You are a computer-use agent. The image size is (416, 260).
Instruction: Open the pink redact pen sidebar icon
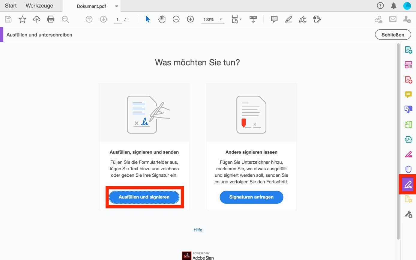pyautogui.click(x=409, y=154)
